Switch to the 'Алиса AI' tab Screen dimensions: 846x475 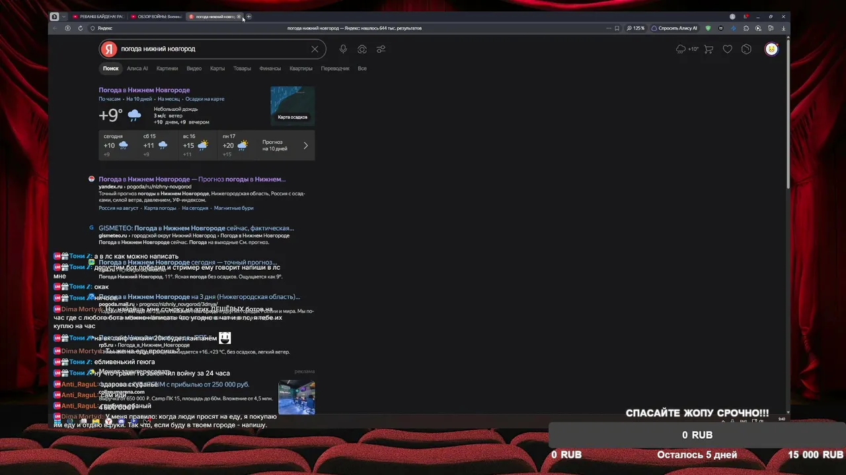click(137, 69)
